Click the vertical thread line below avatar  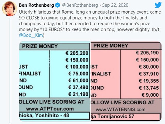[10, 70]
